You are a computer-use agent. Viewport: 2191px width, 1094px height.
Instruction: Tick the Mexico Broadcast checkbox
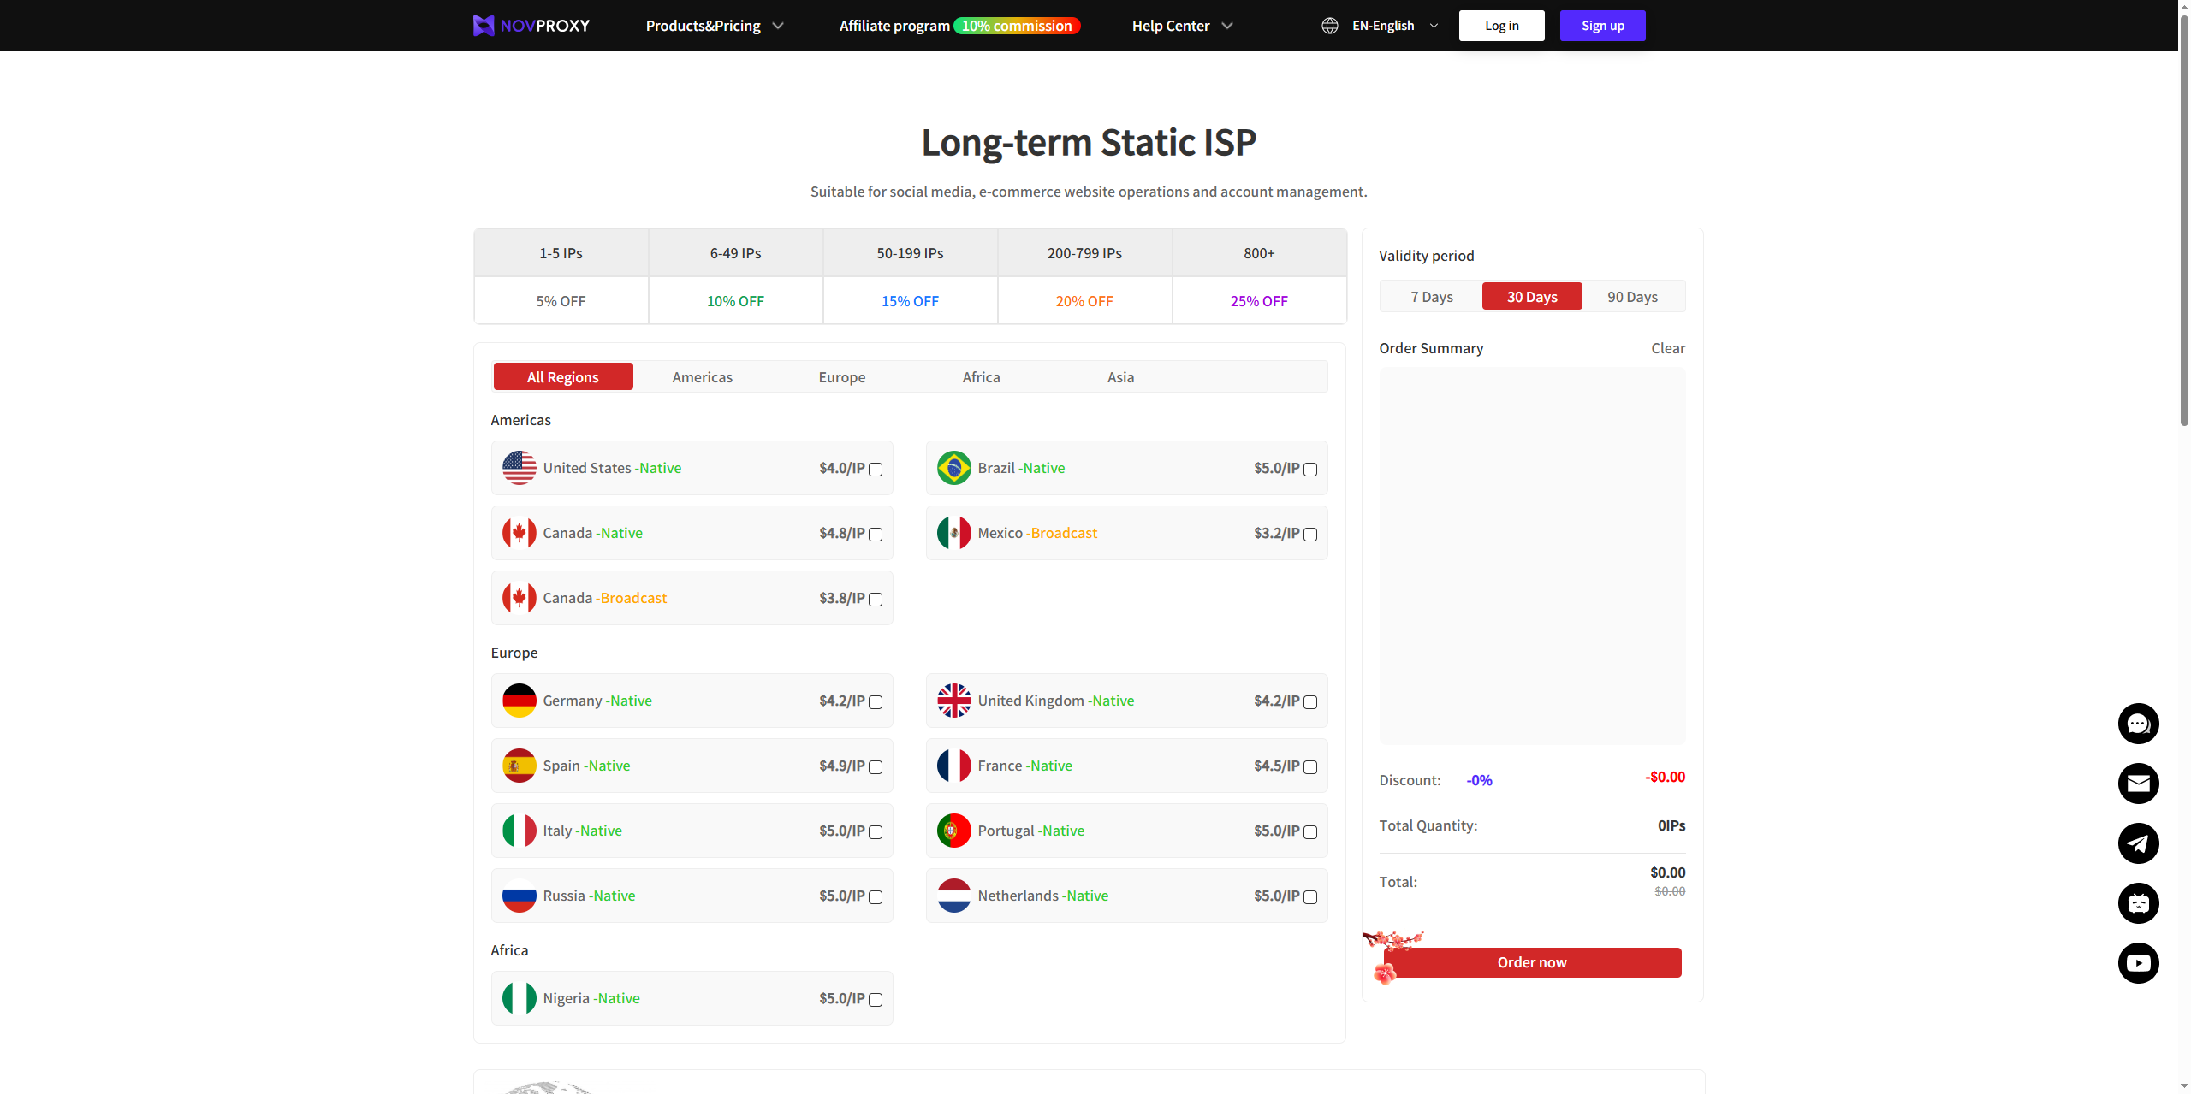[1310, 535]
